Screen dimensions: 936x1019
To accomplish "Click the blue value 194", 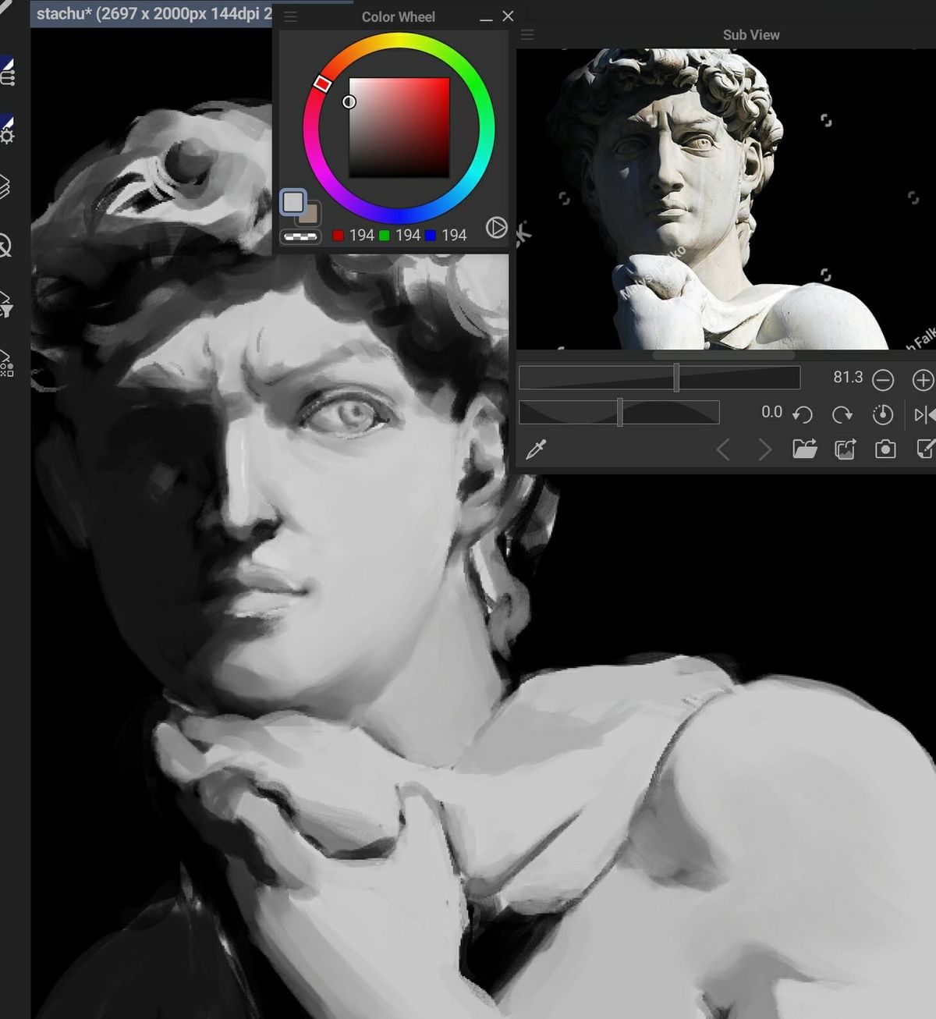I will (x=454, y=235).
